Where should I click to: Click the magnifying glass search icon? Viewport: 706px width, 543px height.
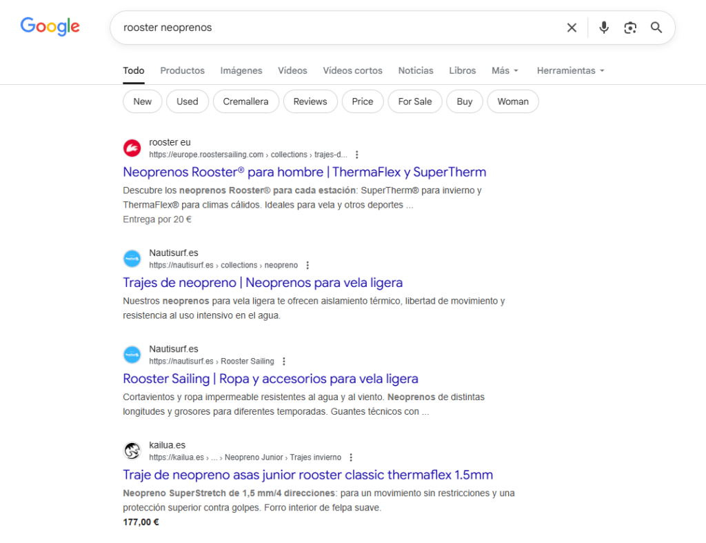click(x=656, y=28)
